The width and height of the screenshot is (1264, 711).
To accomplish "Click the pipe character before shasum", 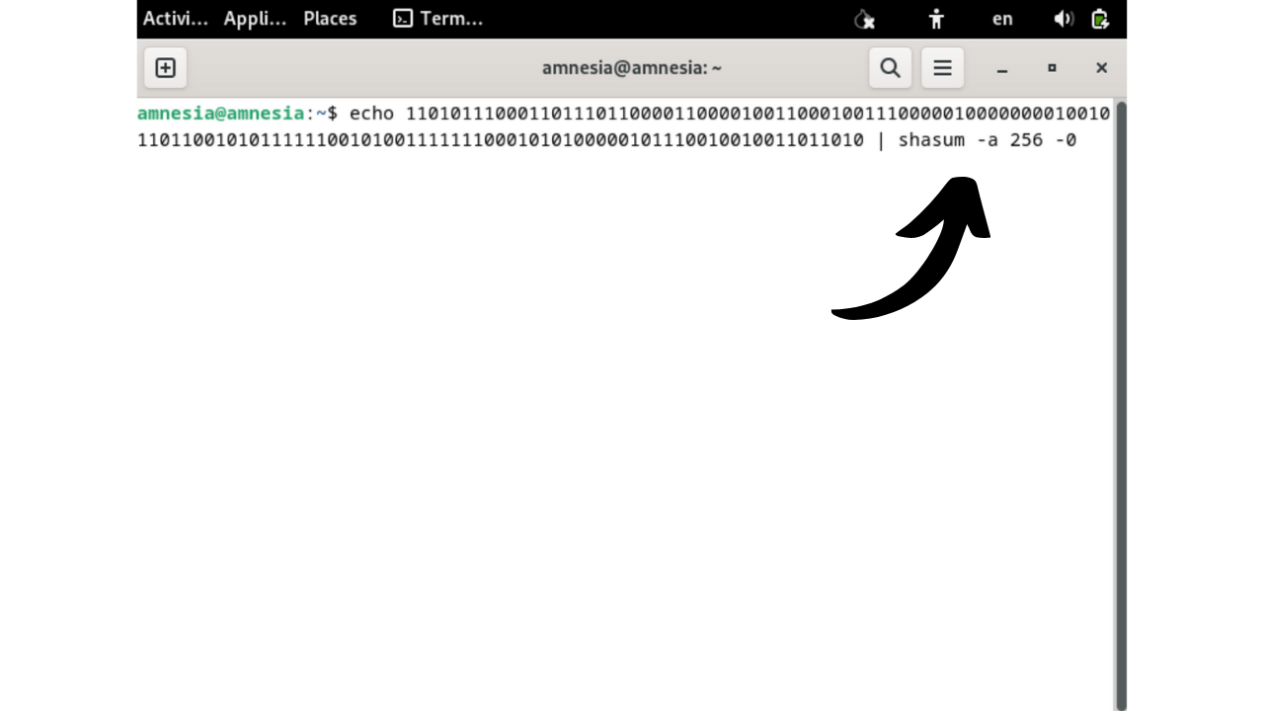I will (881, 140).
